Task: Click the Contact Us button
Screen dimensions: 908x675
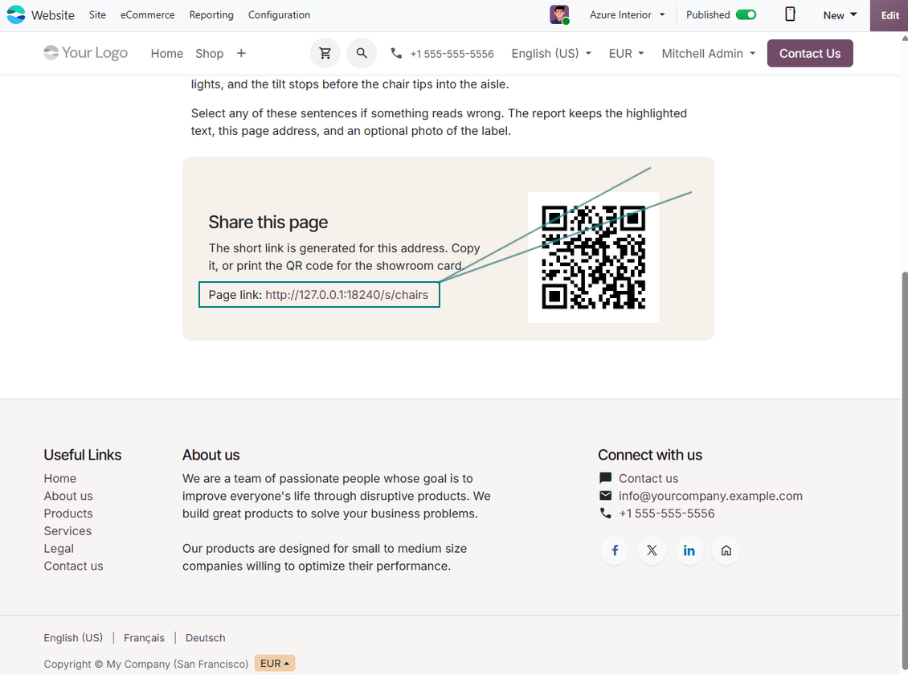Action: tap(809, 53)
